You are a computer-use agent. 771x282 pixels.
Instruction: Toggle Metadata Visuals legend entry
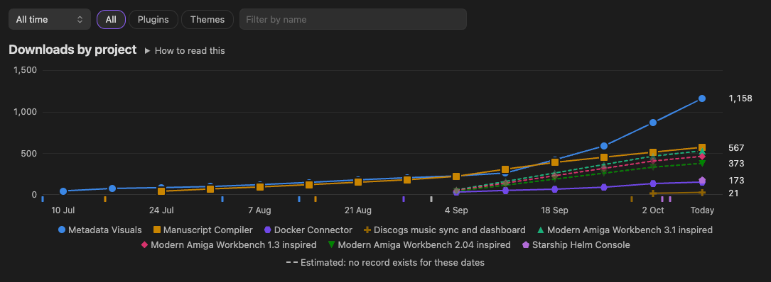pyautogui.click(x=99, y=230)
